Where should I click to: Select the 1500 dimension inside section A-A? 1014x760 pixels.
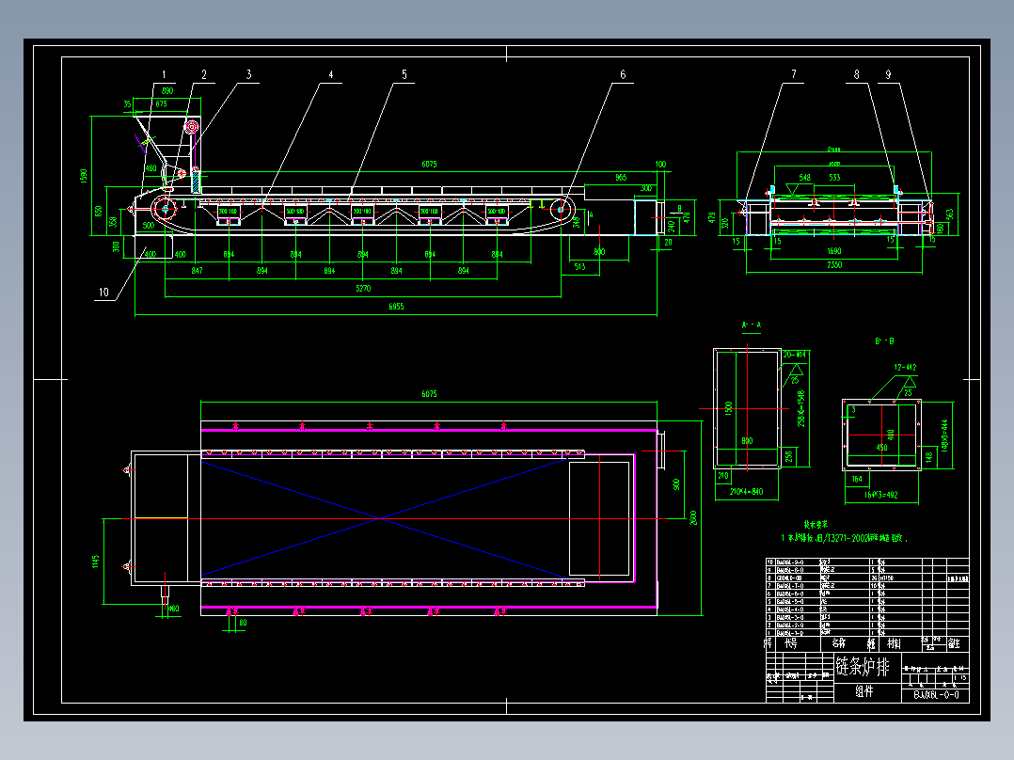(729, 409)
